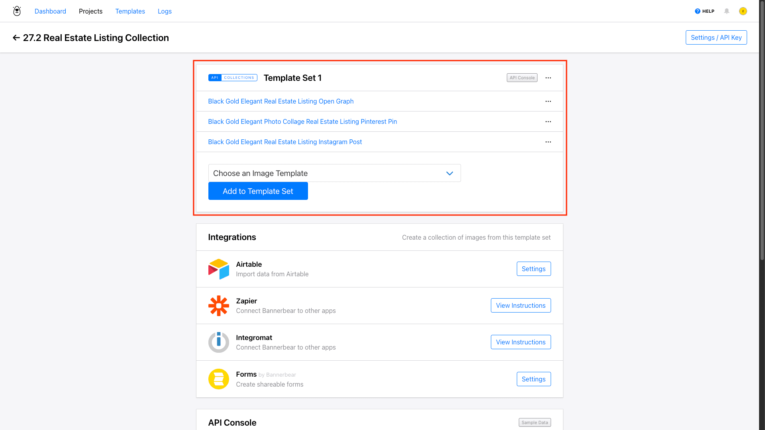Click the Integromat logo icon

pyautogui.click(x=218, y=342)
